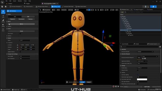162x91 pixels.
Task: Use selected asset icon for Animation Blueprint
Action: pyautogui.click(x=143, y=58)
